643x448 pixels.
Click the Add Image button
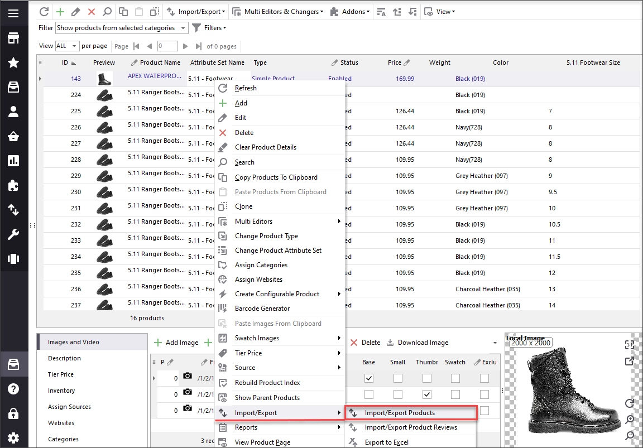pyautogui.click(x=176, y=342)
